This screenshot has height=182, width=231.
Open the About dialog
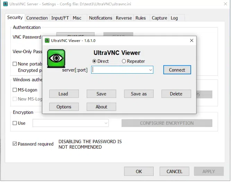[x=101, y=107]
